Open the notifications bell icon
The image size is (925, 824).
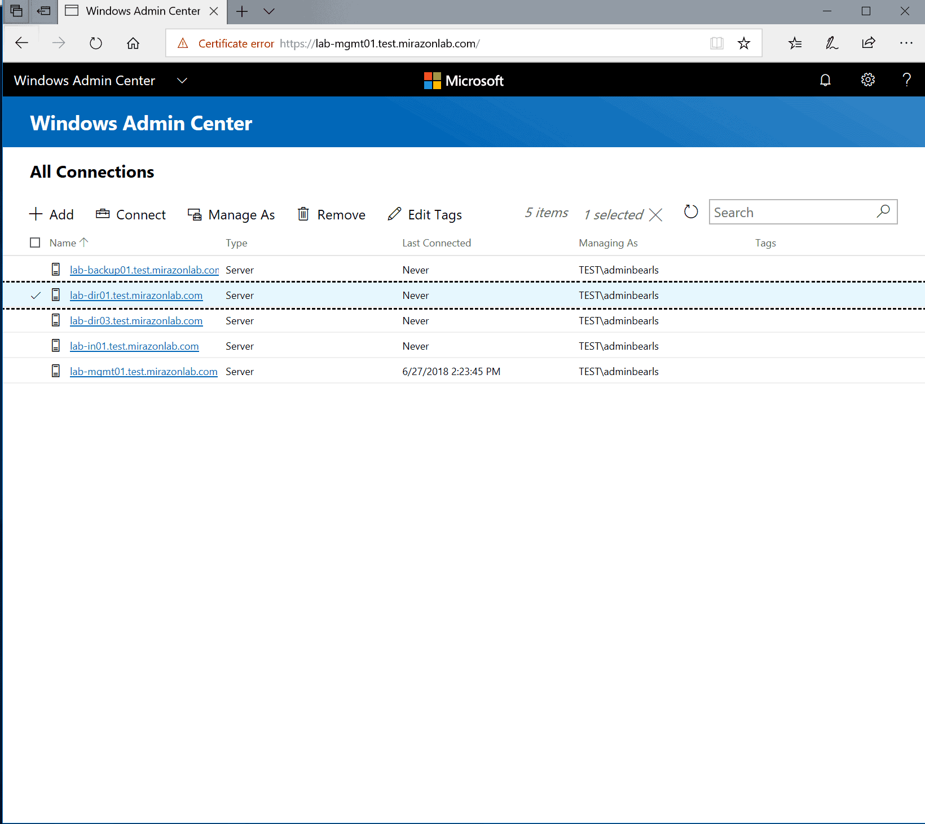(825, 80)
